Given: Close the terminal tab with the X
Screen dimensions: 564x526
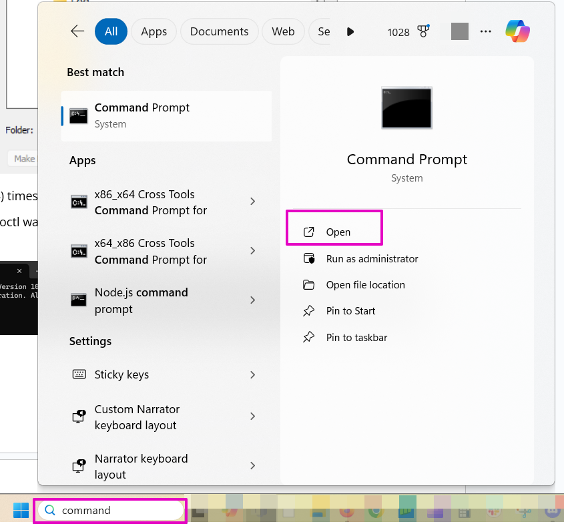Looking at the screenshot, I should [x=19, y=271].
